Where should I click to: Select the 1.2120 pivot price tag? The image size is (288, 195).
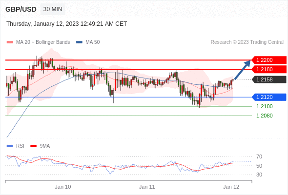click(x=269, y=97)
